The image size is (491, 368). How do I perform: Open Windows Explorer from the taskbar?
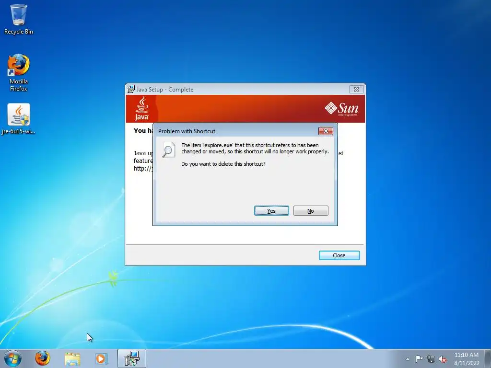pyautogui.click(x=72, y=358)
